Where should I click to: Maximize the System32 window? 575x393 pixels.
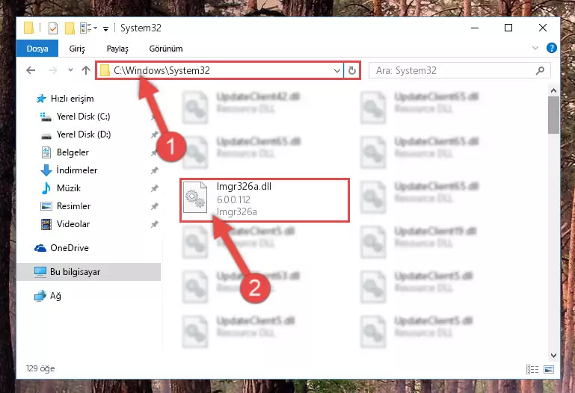[x=508, y=28]
